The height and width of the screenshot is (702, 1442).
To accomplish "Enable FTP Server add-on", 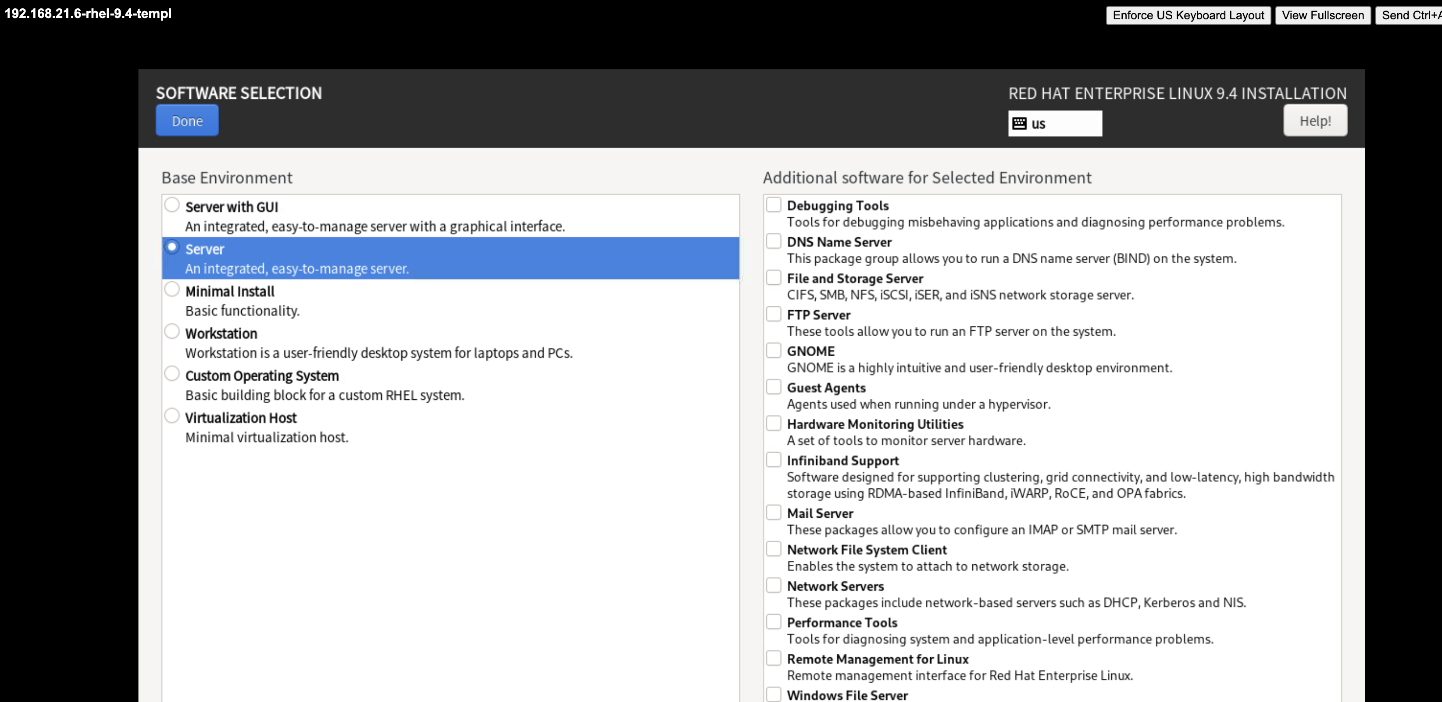I will (773, 314).
